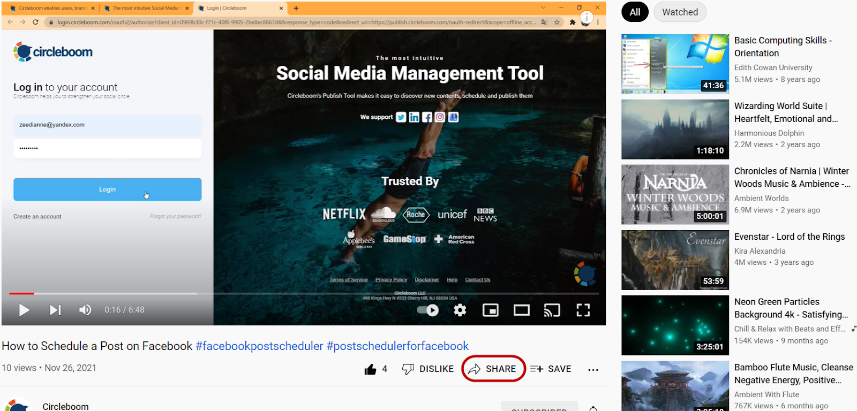The height and width of the screenshot is (411, 857).
Task: Open Neon Green Particles video thumbnail
Action: 675,325
